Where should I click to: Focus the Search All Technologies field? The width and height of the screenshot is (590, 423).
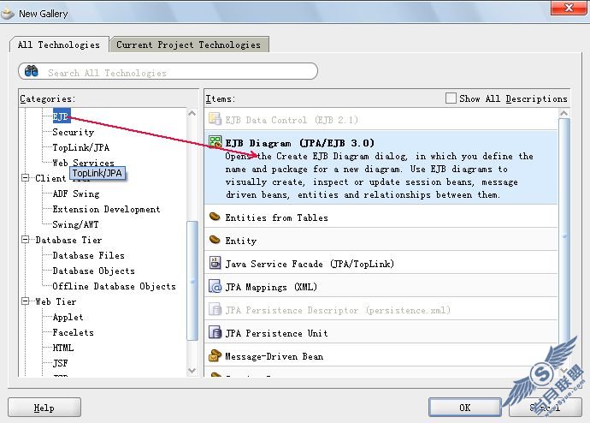pos(168,71)
